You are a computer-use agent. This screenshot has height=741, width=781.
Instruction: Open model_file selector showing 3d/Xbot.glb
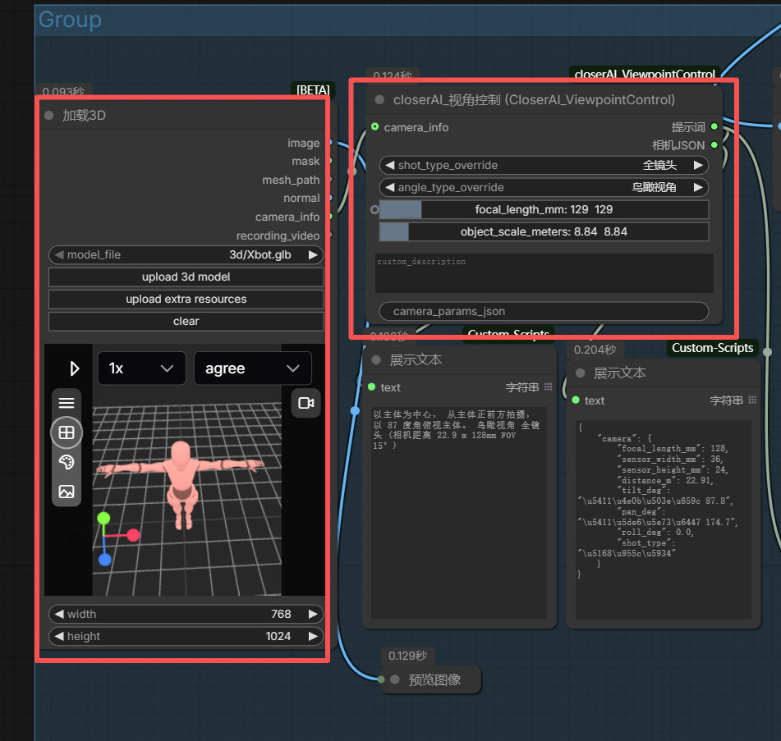coord(186,255)
